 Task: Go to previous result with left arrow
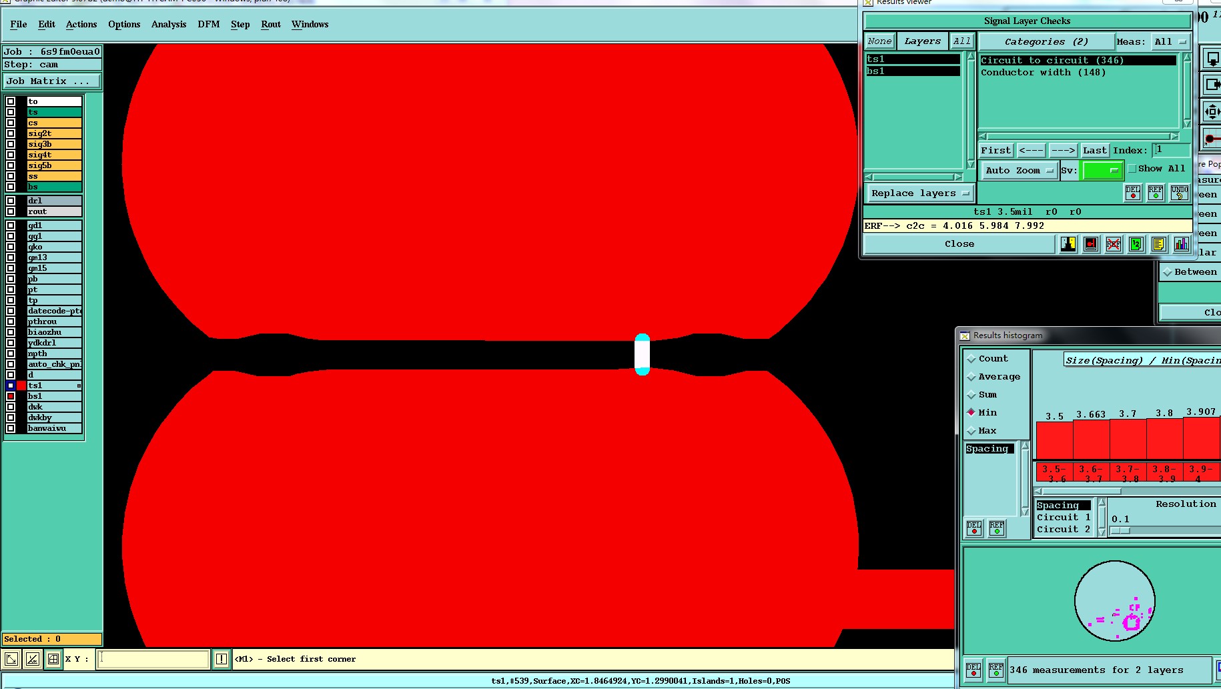pos(1031,150)
